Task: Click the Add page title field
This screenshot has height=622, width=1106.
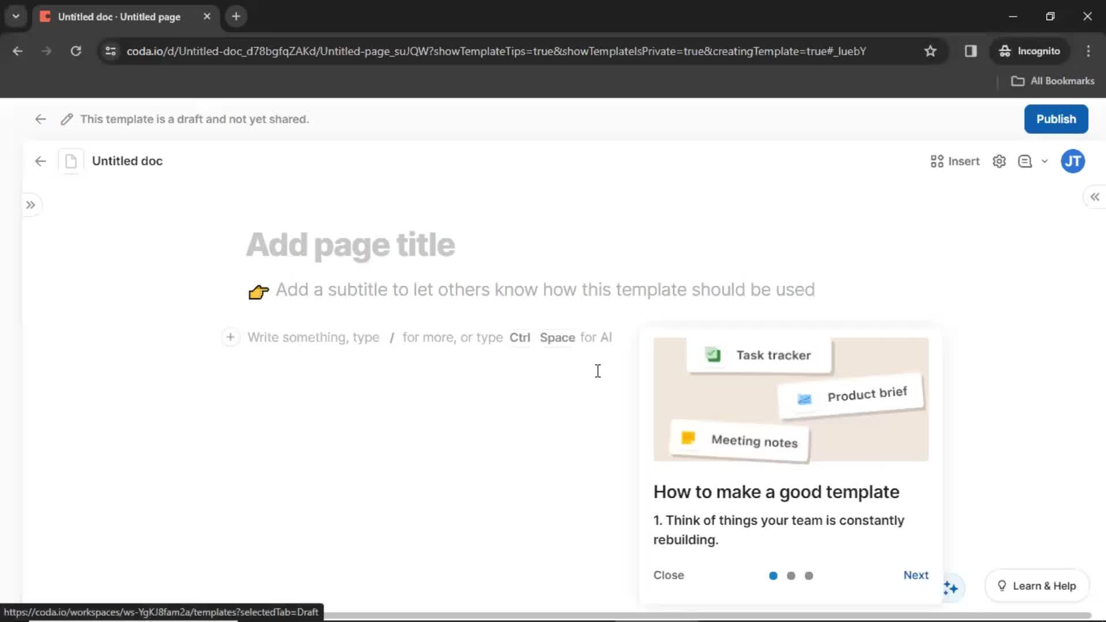Action: click(351, 245)
